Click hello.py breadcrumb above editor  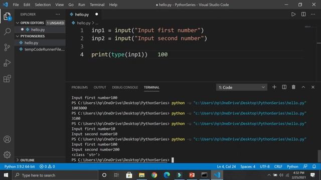click(84, 23)
